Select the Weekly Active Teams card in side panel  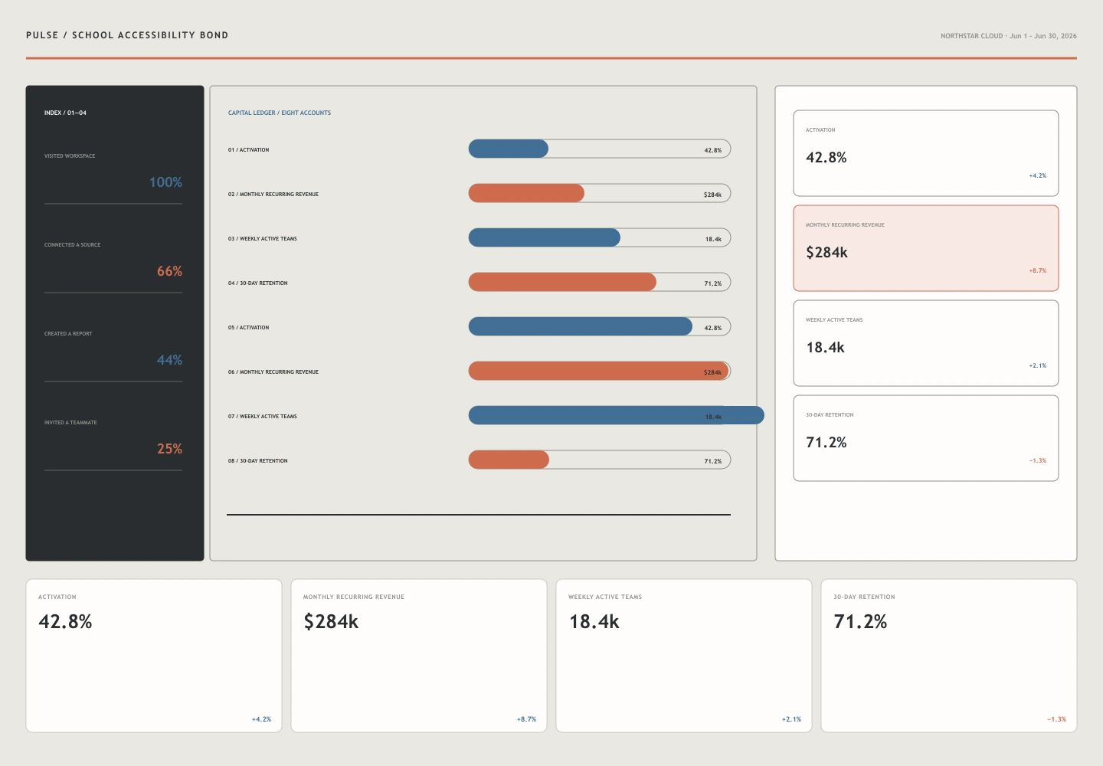tap(926, 343)
